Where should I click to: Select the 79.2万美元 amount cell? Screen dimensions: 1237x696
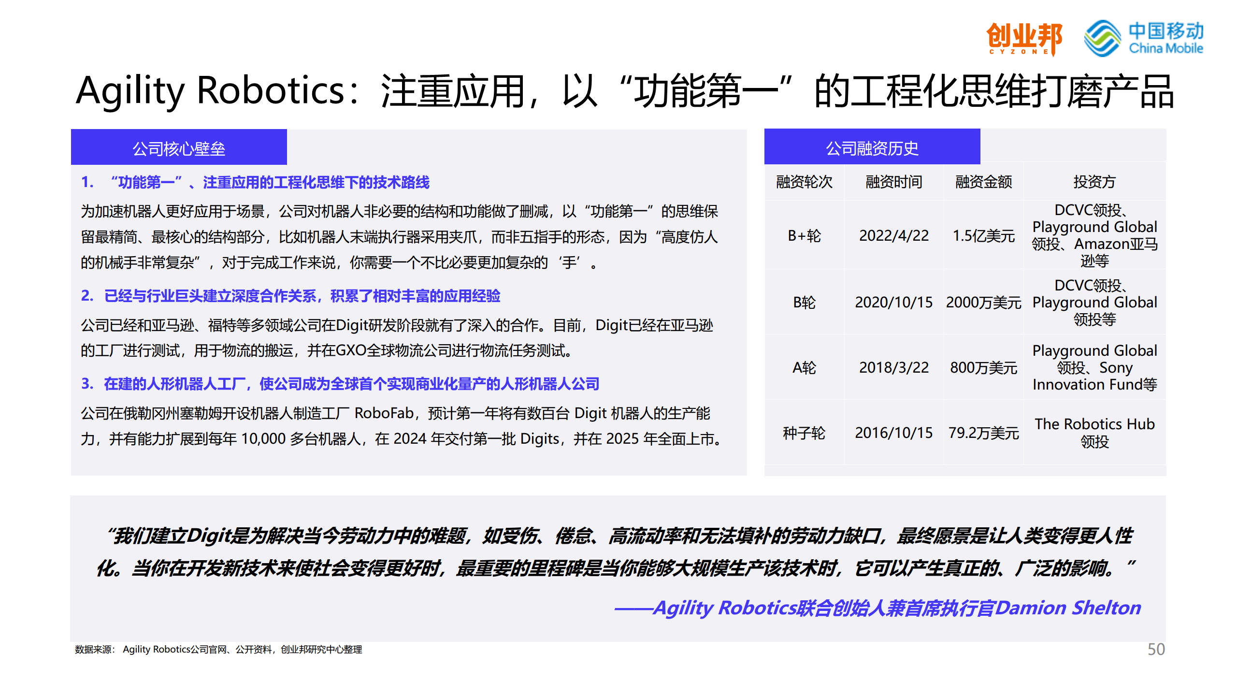coord(984,433)
